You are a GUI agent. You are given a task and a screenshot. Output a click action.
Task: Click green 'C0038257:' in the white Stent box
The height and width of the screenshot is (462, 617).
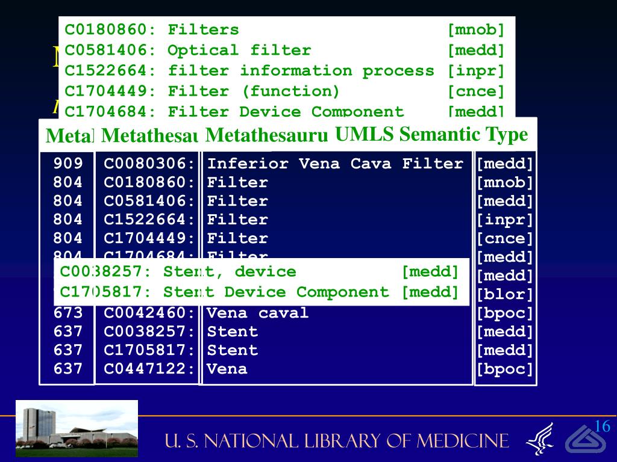point(106,271)
